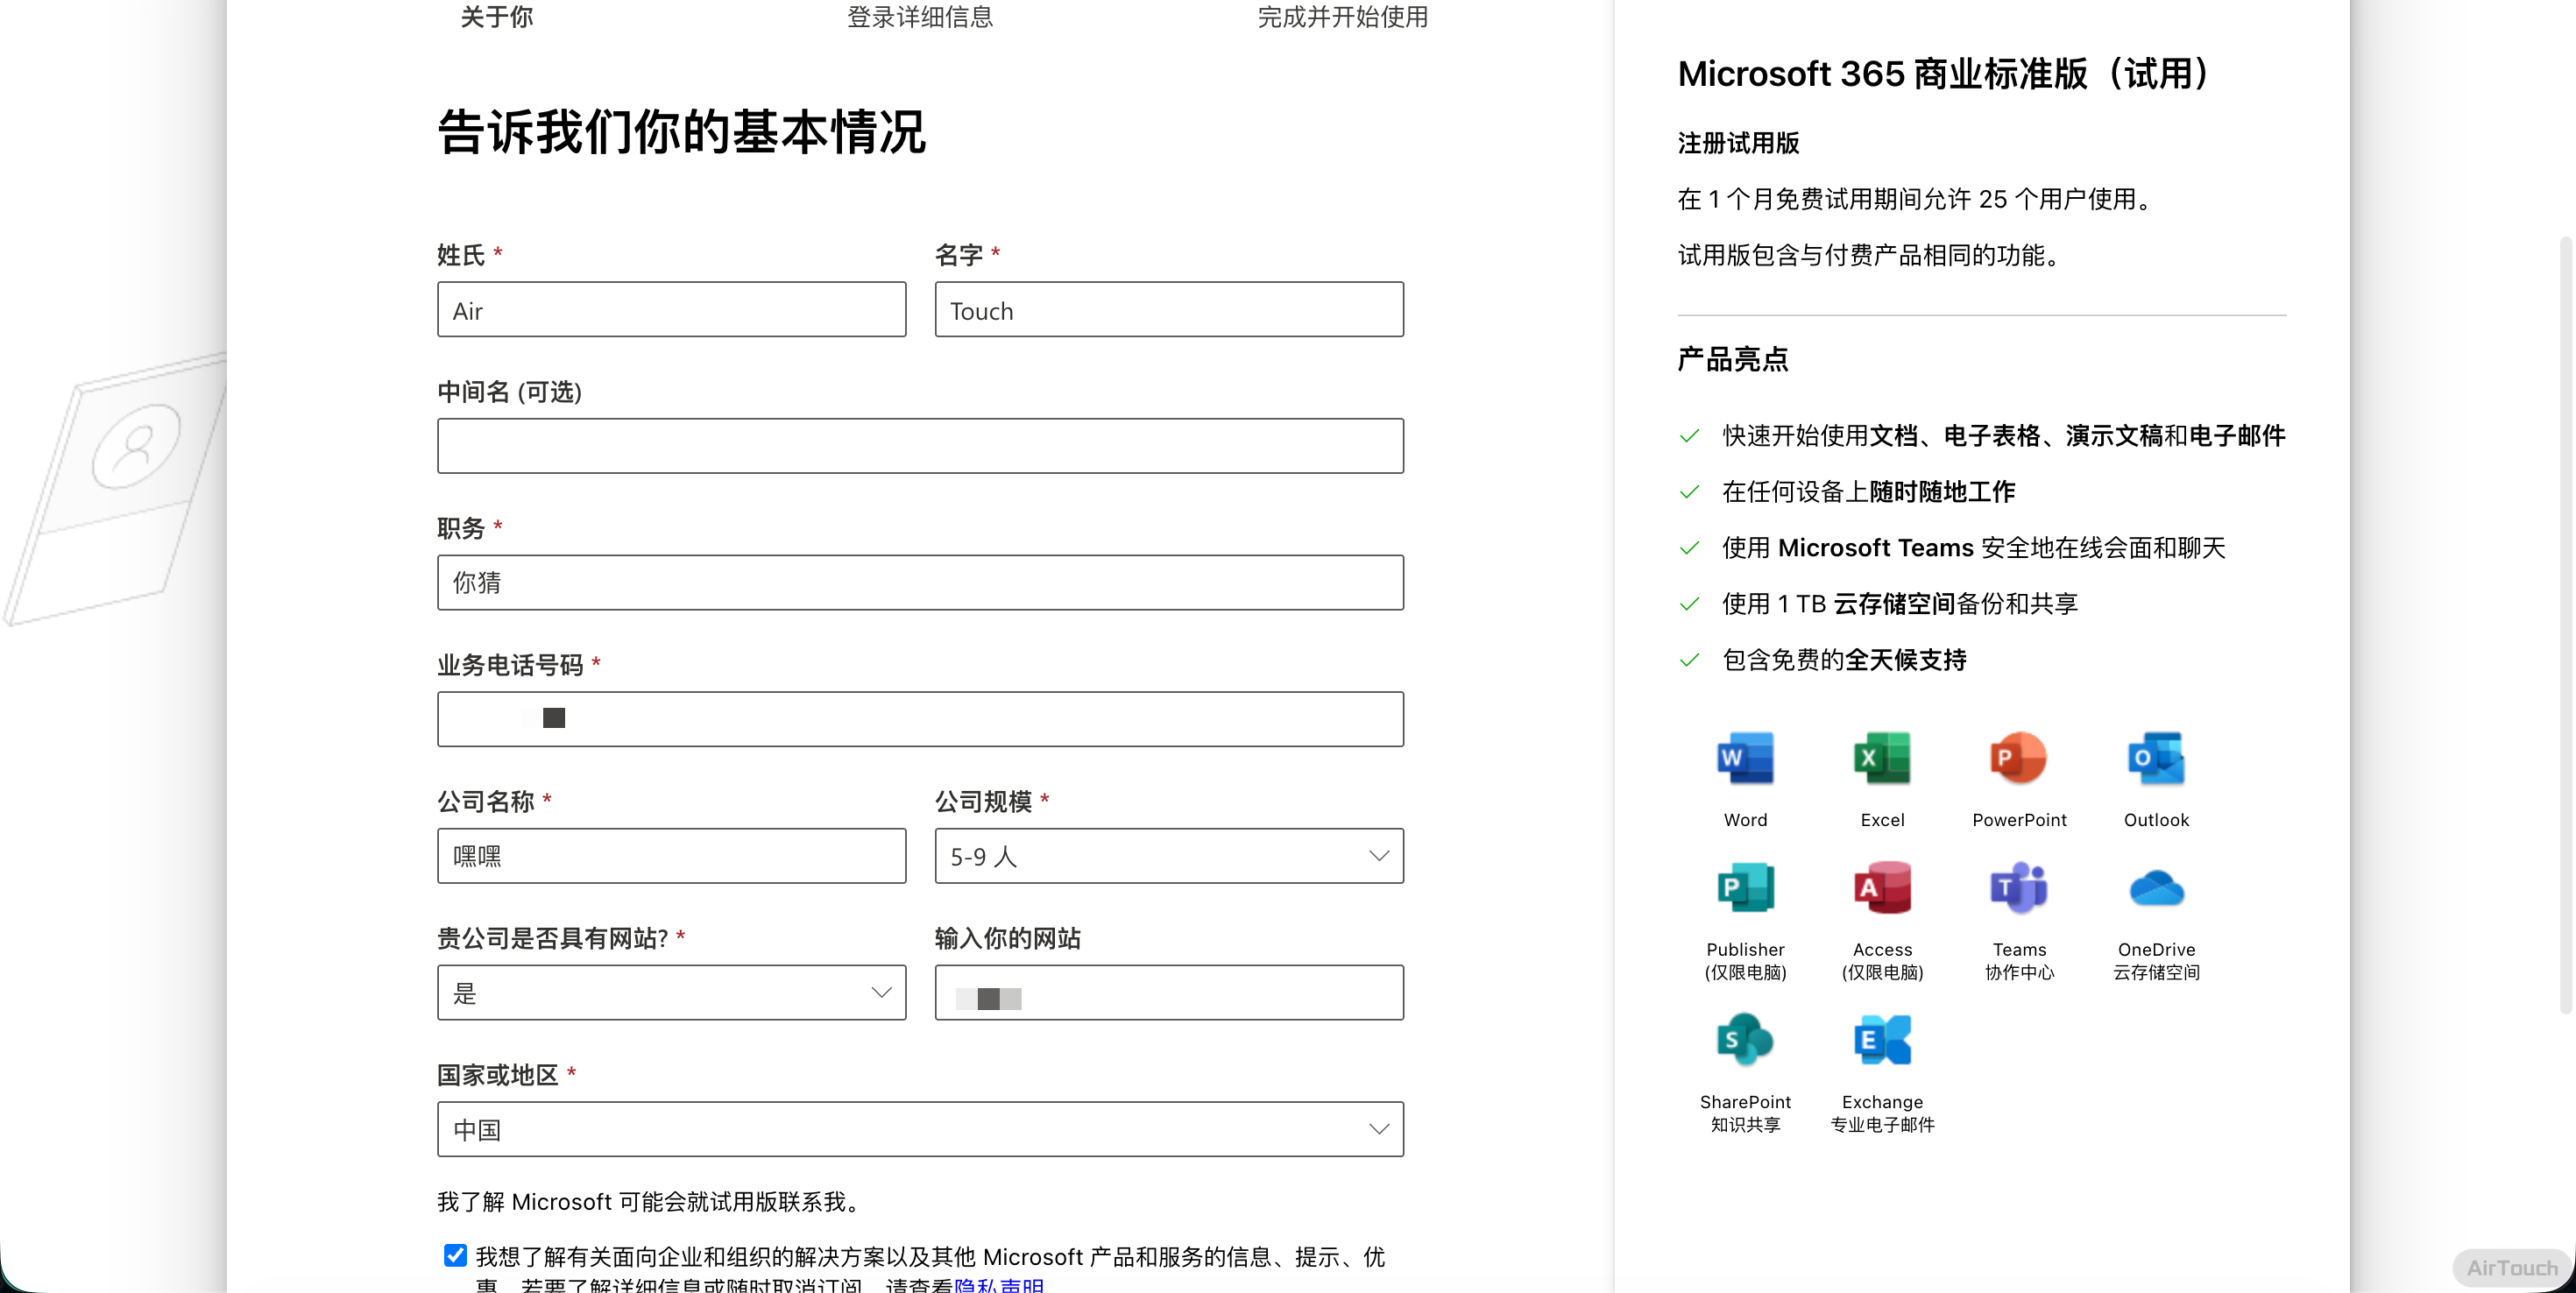The height and width of the screenshot is (1293, 2576).
Task: Open the 公司规模 dropdown showing 5-9 人
Action: coord(1168,856)
